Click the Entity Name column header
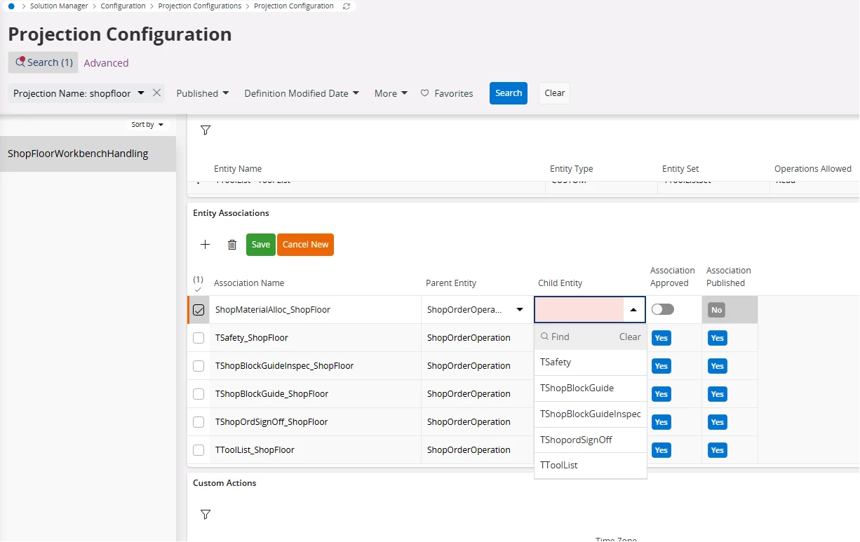The width and height of the screenshot is (860, 542). pyautogui.click(x=238, y=169)
